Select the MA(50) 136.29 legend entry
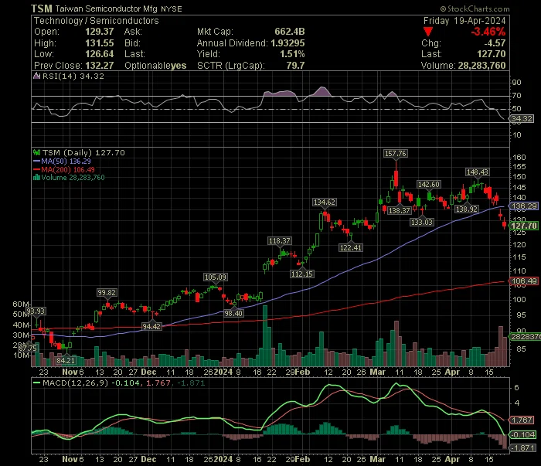This screenshot has width=541, height=466. point(62,161)
